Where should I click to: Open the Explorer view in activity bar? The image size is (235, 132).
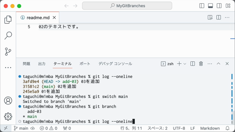tap(8, 19)
